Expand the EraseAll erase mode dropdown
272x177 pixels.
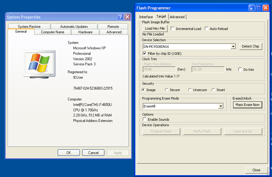tap(221, 106)
